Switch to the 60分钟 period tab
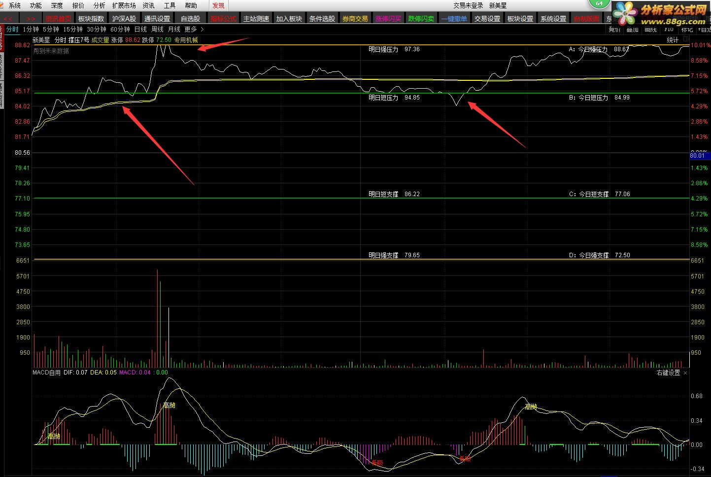The height and width of the screenshot is (477, 711). pos(120,30)
